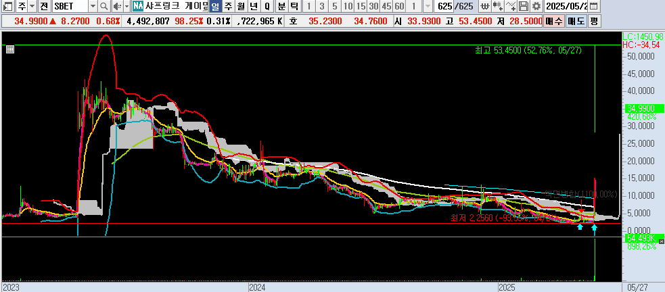Switch to the yearly (년) chart period
The width and height of the screenshot is (665, 292).
click(254, 6)
